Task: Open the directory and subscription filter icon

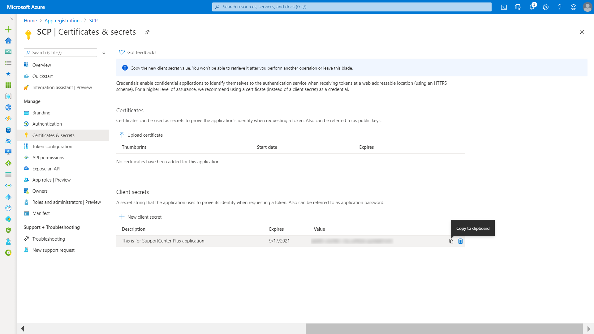Action: pos(518,7)
